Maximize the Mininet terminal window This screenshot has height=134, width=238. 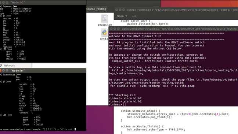(118, 29)
